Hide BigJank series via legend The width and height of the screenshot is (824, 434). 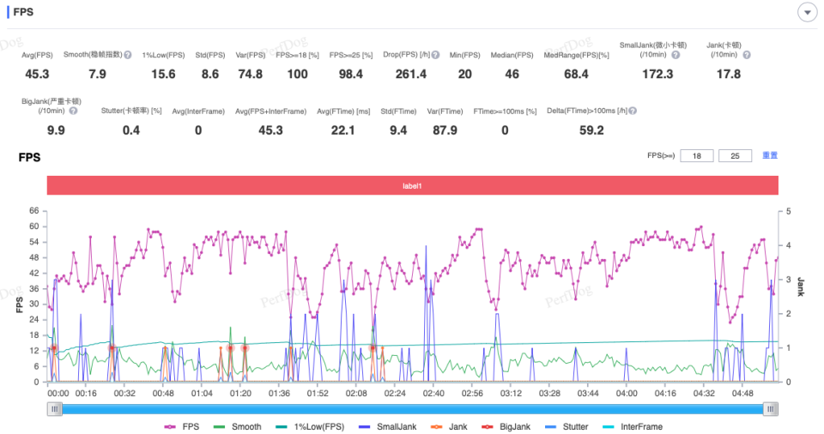click(x=506, y=426)
